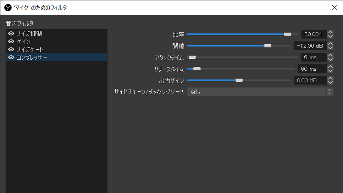
Task: Select the ゲイン filter row
Action: pos(57,41)
